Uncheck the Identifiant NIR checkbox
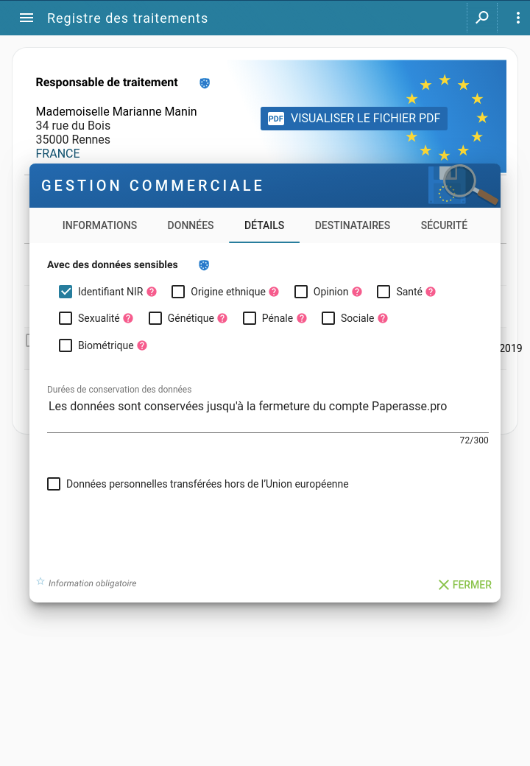 click(x=66, y=292)
